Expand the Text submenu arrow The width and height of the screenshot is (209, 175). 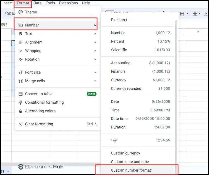click(95, 34)
